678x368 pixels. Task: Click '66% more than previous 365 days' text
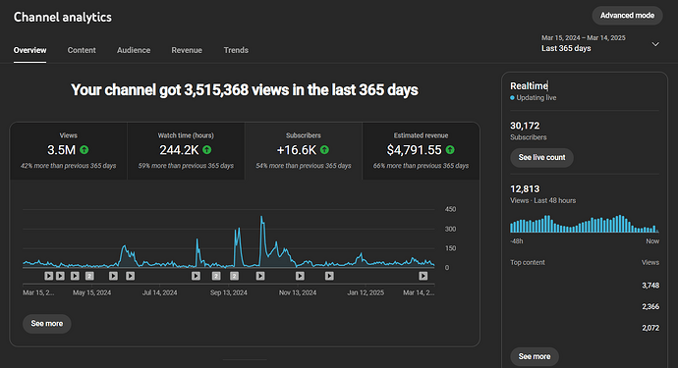(421, 166)
